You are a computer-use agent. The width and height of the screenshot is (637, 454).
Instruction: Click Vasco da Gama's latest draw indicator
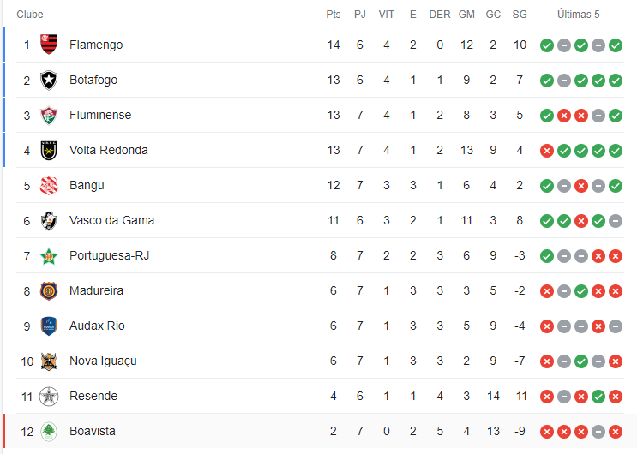[x=616, y=221]
